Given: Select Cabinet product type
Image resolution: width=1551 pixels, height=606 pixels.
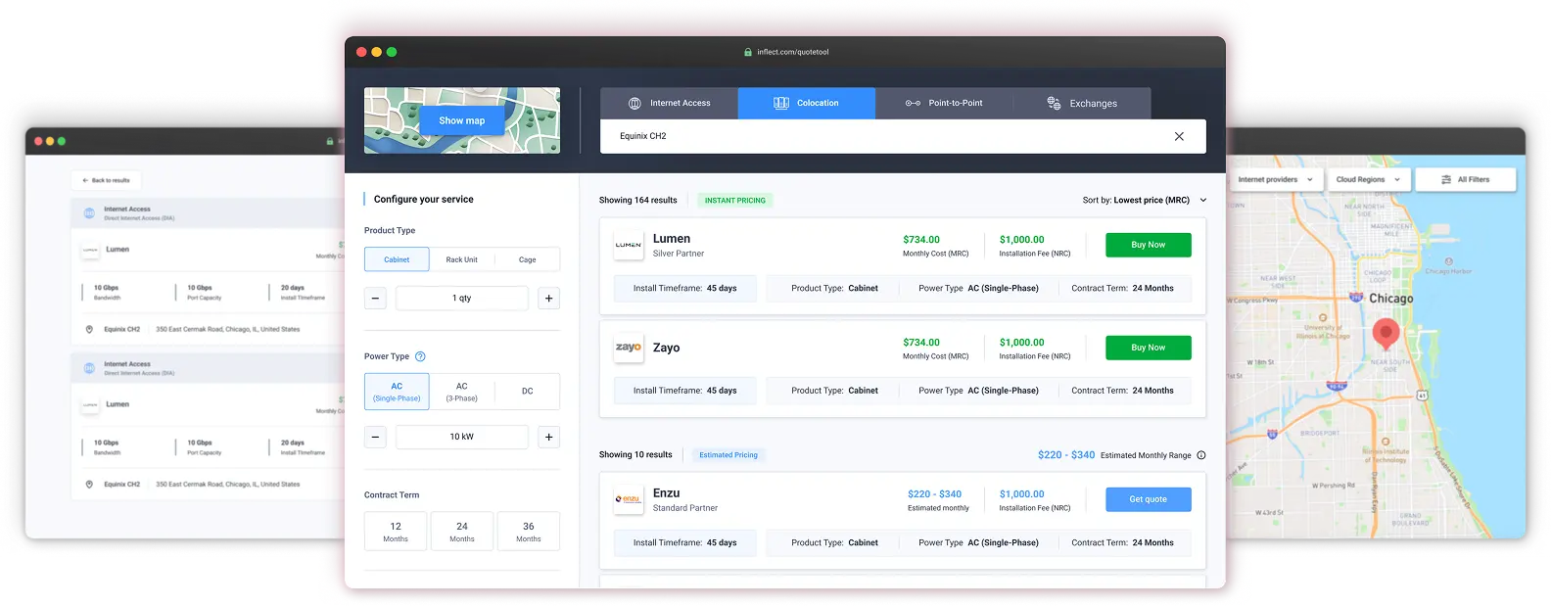Looking at the screenshot, I should point(397,259).
